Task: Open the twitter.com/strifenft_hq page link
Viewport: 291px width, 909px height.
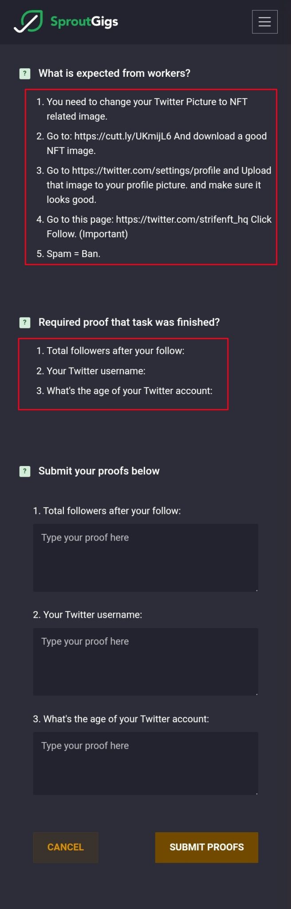Action: click(182, 220)
